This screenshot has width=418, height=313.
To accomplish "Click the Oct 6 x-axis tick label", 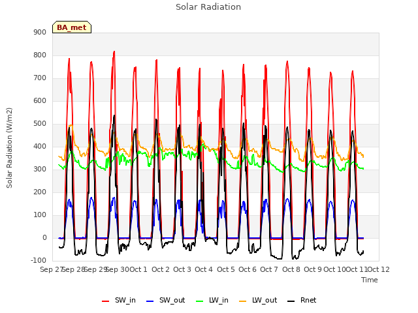I will point(248,269).
